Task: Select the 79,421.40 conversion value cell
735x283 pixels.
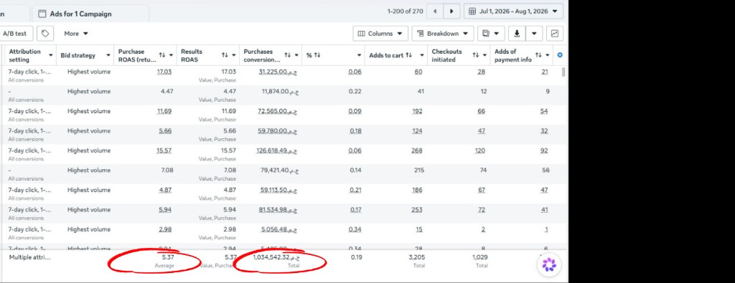Action: (x=280, y=171)
